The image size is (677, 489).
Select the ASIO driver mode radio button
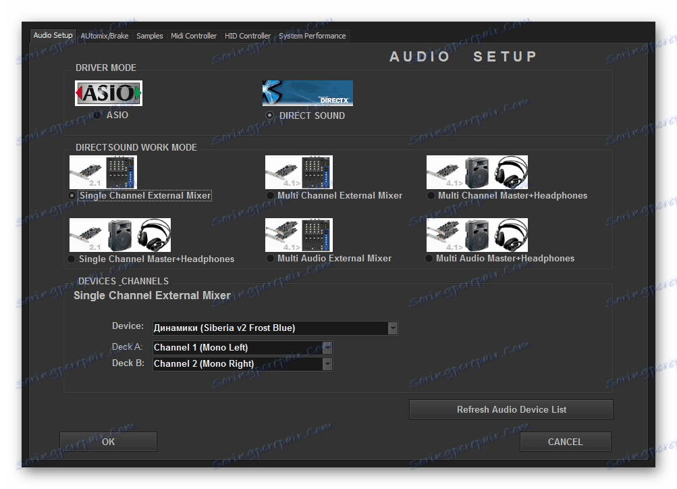97,115
